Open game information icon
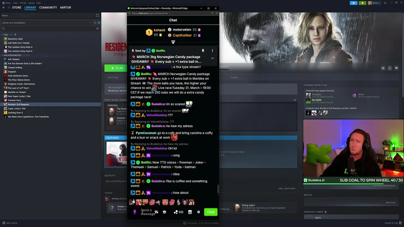The image size is (404, 227). tap(390, 68)
